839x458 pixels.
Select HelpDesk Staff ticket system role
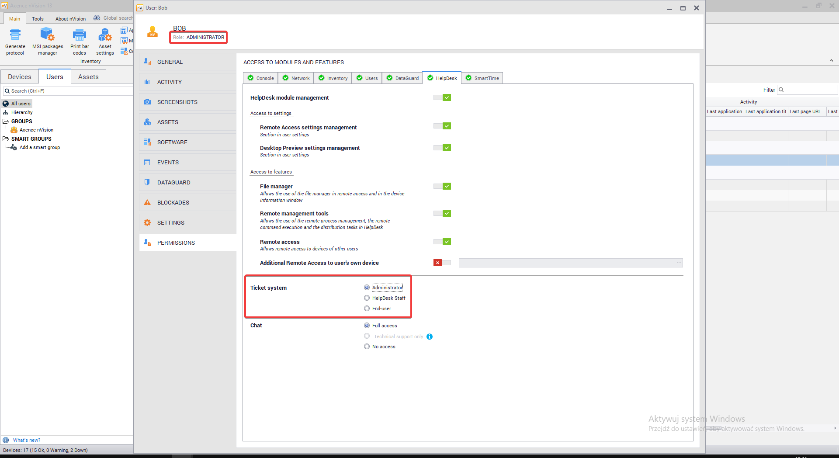(x=367, y=298)
